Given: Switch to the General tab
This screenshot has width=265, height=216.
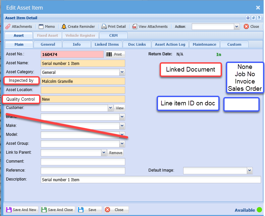Looking at the screenshot, I should pos(48,44).
